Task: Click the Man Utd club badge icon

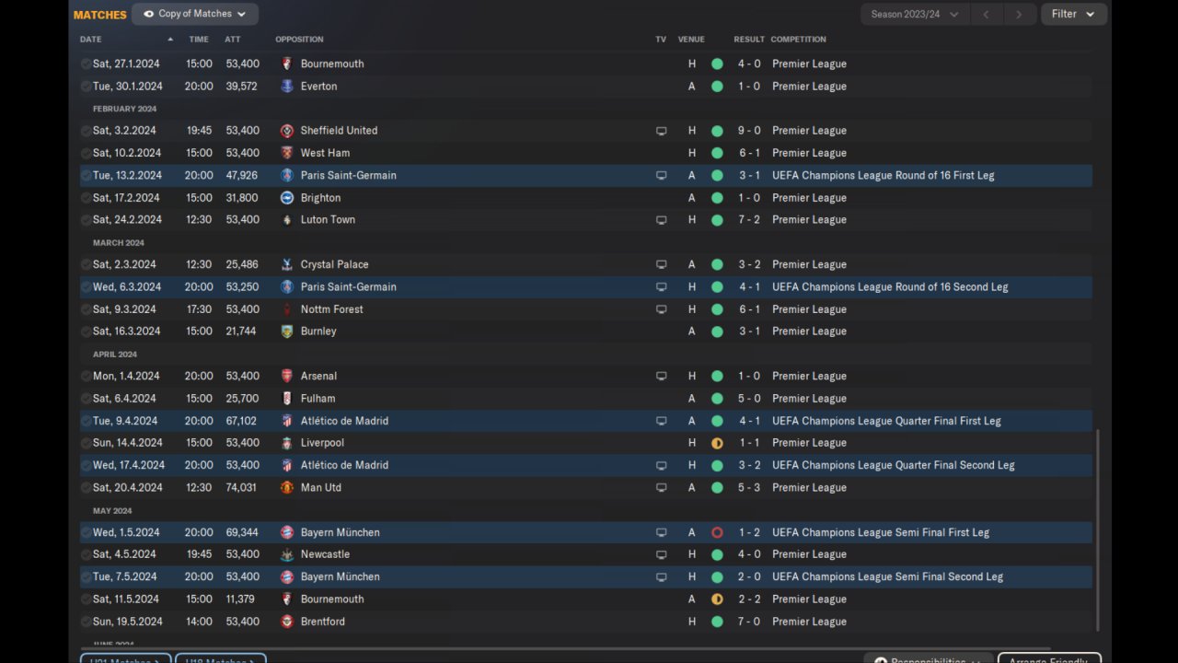Action: coord(287,488)
